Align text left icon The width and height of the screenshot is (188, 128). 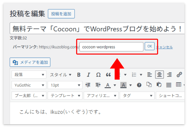150,75
